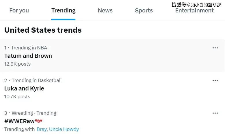
Task: Click the Wrestling · Trending category label
Action: click(x=34, y=113)
